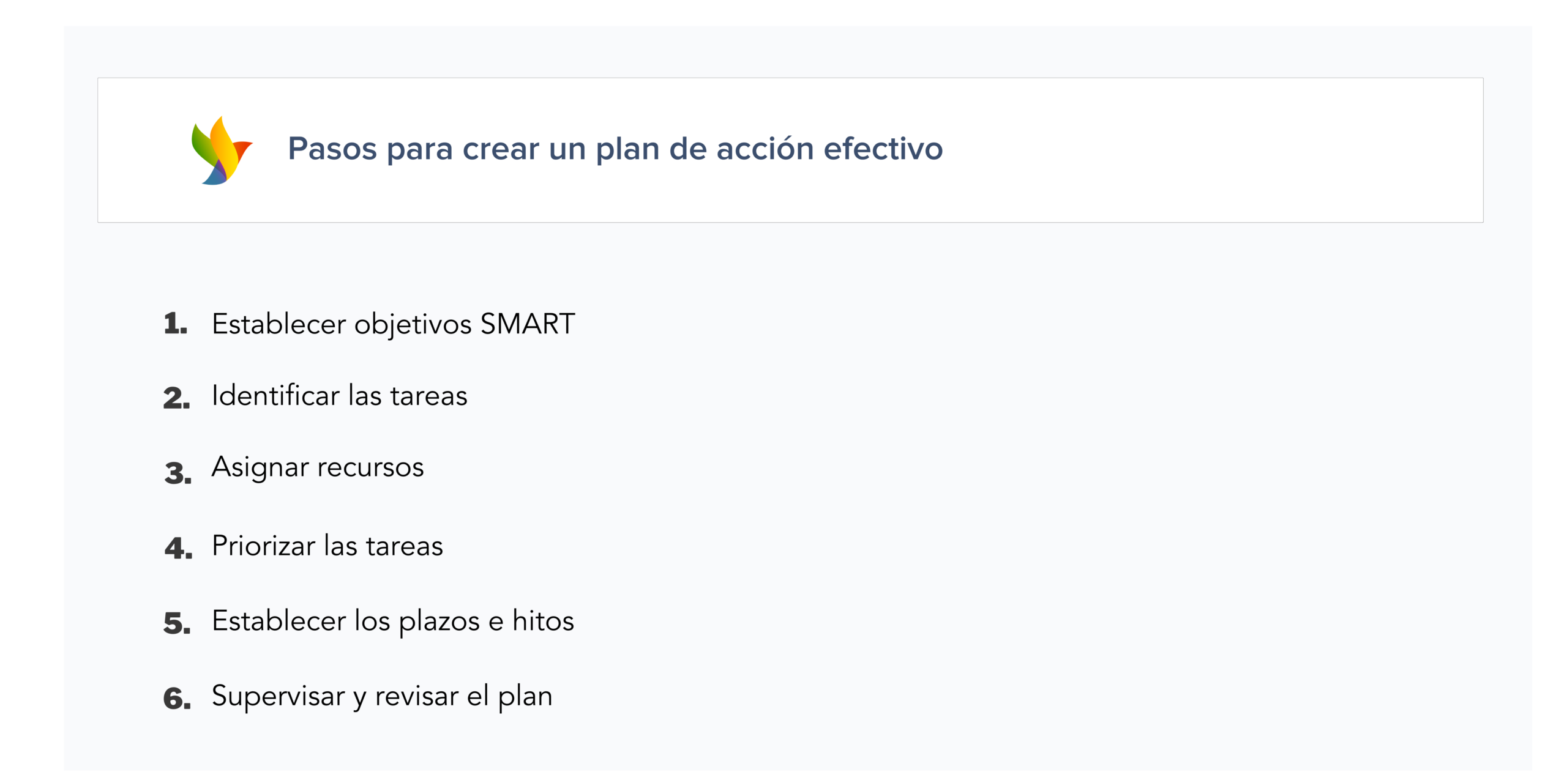
Task: Click the word 'acción' in the title
Action: [x=765, y=149]
